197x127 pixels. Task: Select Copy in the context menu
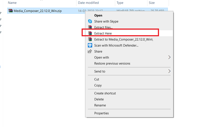pos(98,85)
